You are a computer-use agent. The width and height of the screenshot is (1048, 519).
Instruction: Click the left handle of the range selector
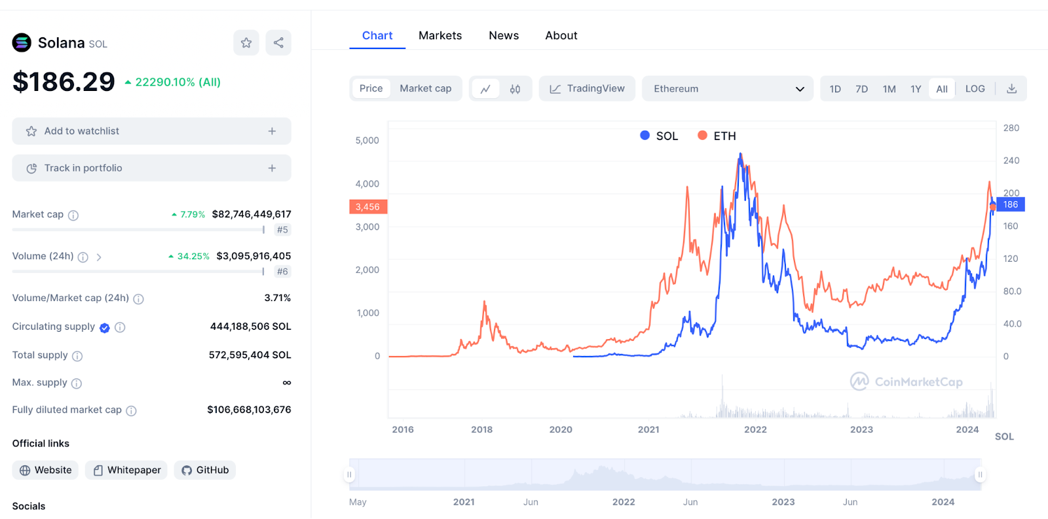point(349,474)
